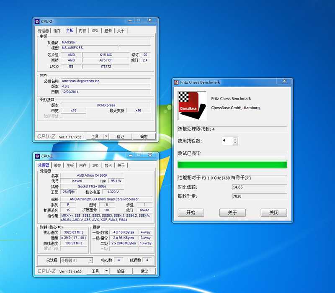The width and height of the screenshot is (335, 293).
Task: Decrease thread count with down stepper arrow
Action: tap(235, 143)
